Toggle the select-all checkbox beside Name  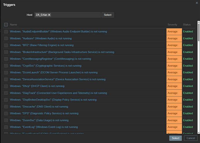pyautogui.click(x=6, y=24)
